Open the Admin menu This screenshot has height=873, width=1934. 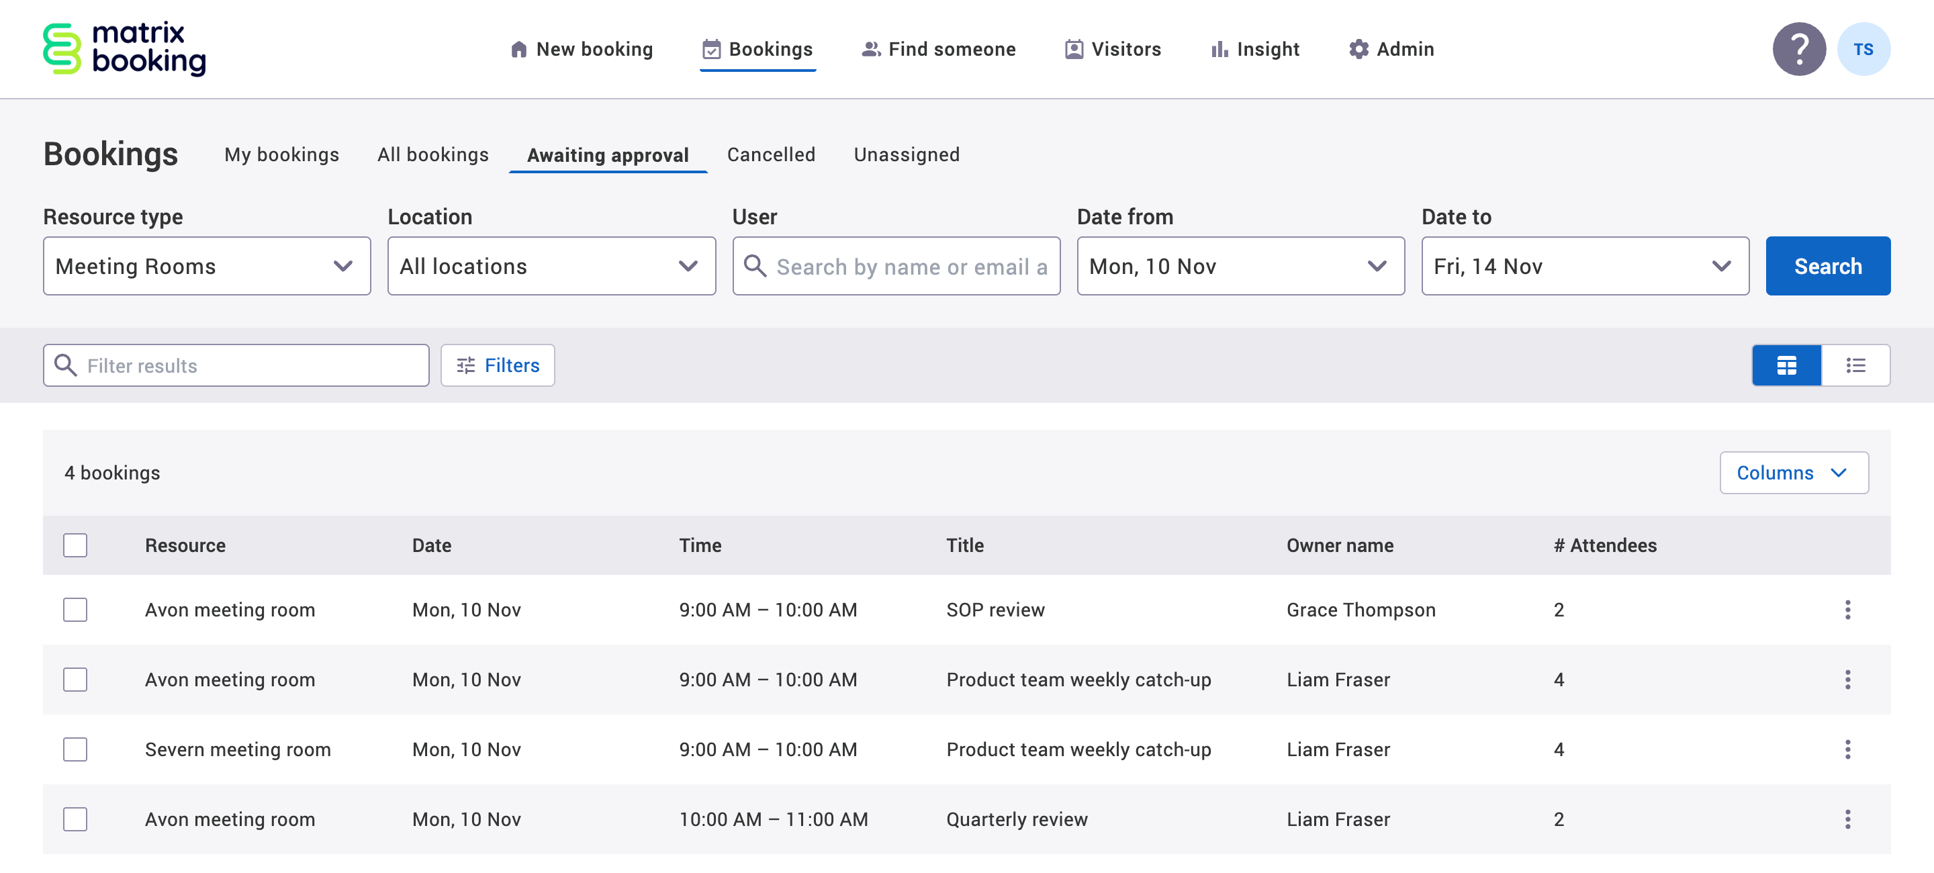pyautogui.click(x=1391, y=48)
